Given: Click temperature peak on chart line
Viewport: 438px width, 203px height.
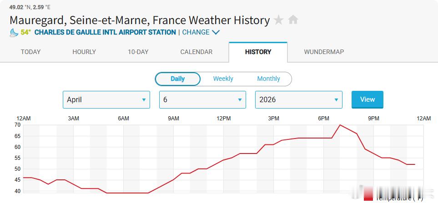Looking at the screenshot, I should pos(340,125).
